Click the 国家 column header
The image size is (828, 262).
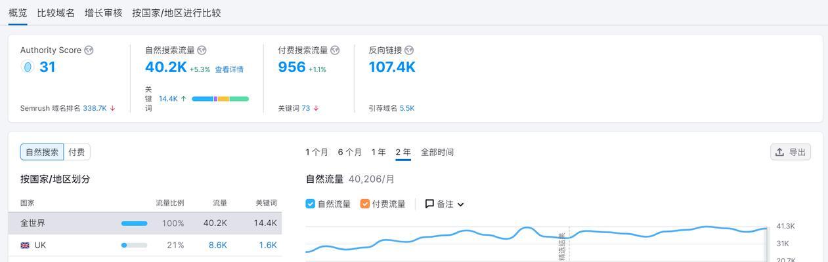coord(28,203)
